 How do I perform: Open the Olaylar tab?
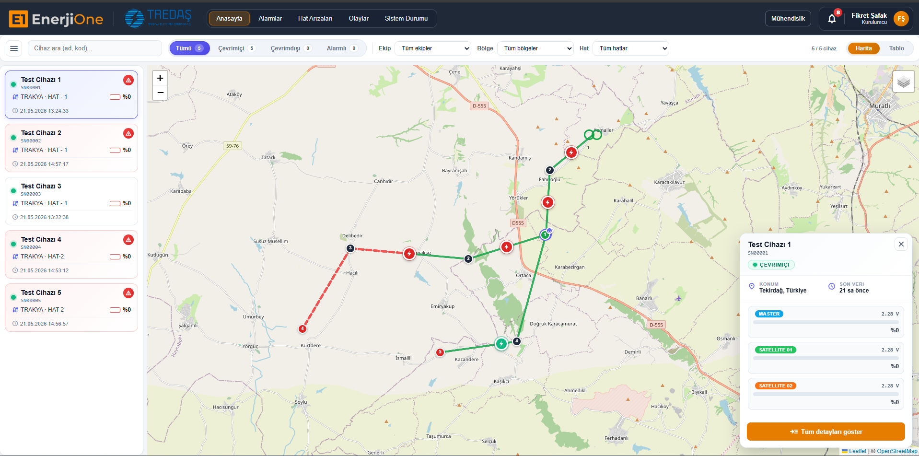359,19
